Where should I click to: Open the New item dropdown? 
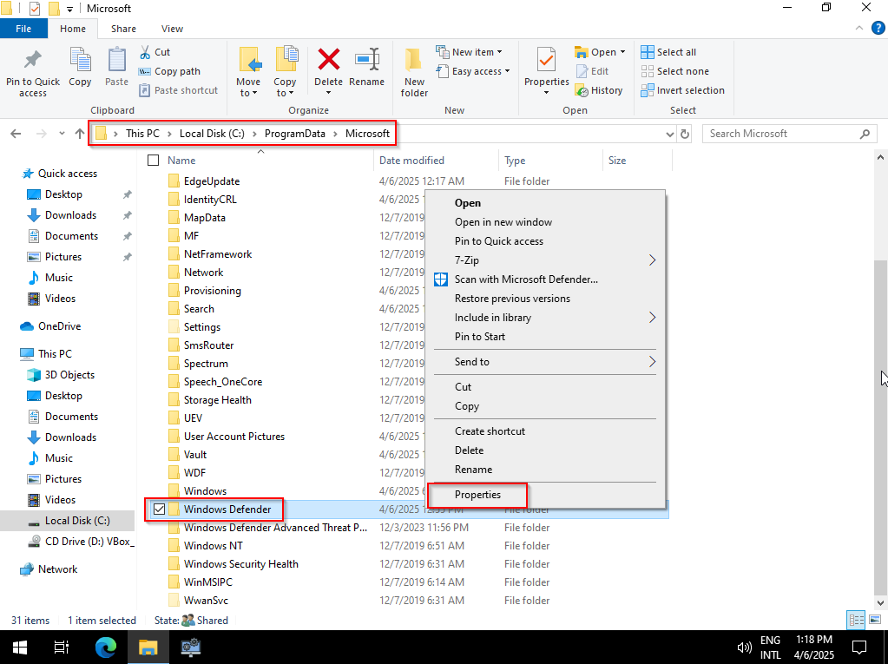click(469, 52)
